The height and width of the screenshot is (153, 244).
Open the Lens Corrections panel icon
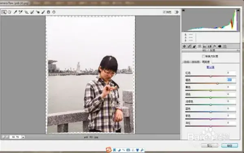coord(209,46)
